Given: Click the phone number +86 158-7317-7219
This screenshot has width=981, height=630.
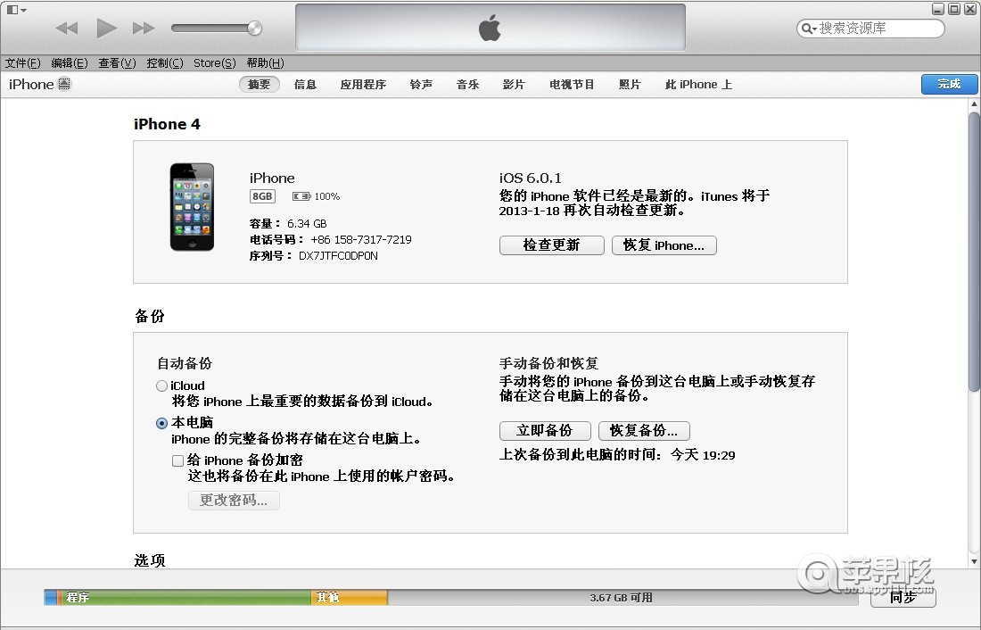Looking at the screenshot, I should coord(361,240).
